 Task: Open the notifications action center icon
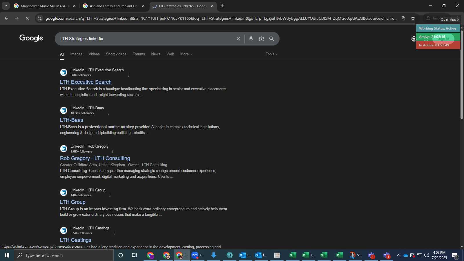point(455,255)
